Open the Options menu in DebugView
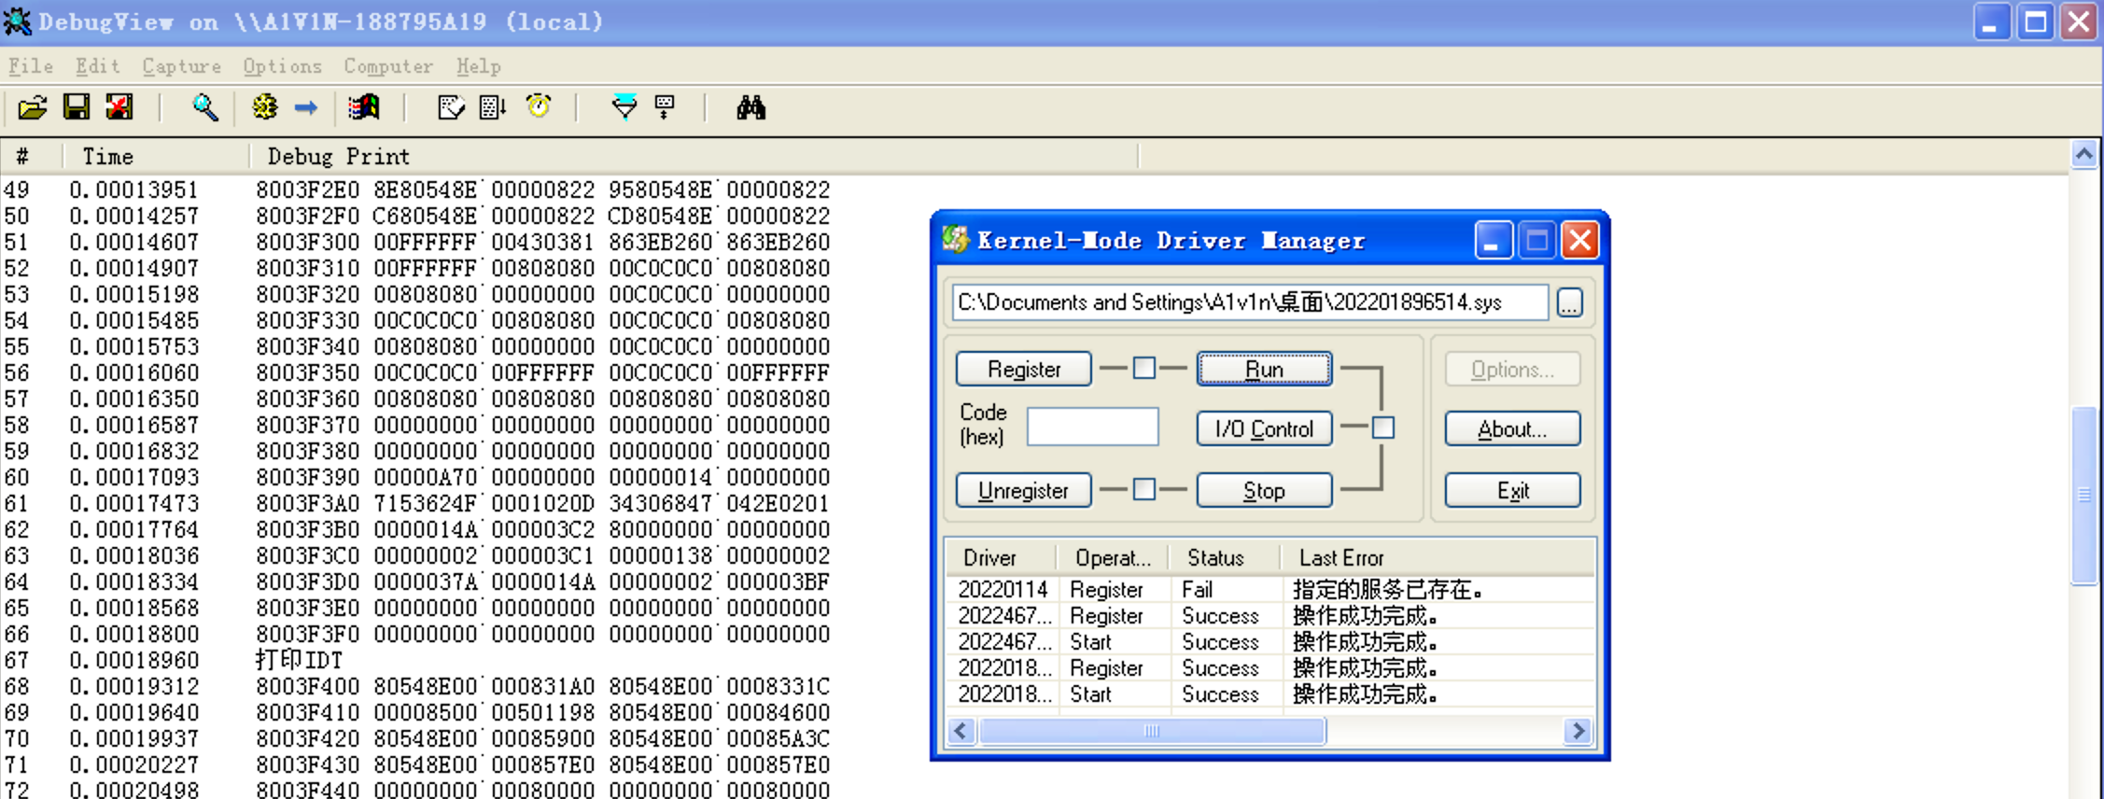Image resolution: width=2104 pixels, height=799 pixels. click(283, 66)
